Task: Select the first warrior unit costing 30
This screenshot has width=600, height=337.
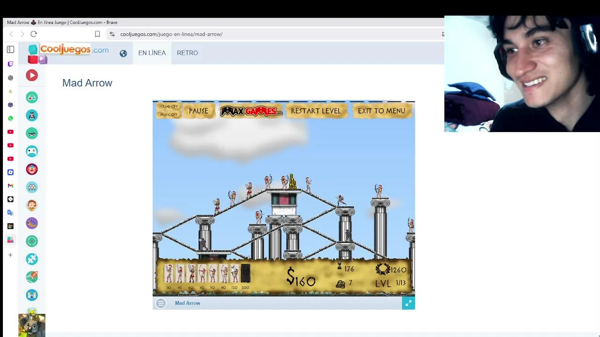Action: pyautogui.click(x=169, y=273)
